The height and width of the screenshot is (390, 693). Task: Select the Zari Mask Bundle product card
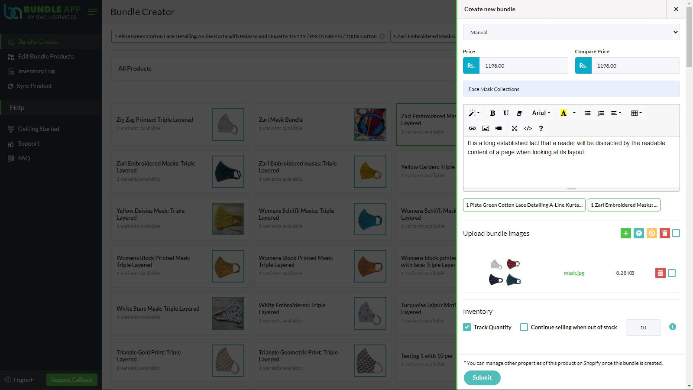click(322, 124)
